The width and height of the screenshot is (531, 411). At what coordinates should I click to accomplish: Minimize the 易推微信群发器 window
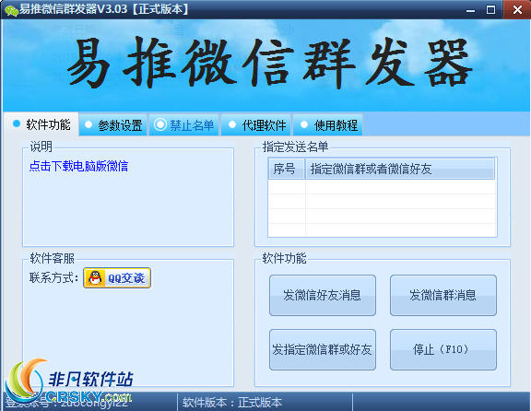(x=470, y=10)
